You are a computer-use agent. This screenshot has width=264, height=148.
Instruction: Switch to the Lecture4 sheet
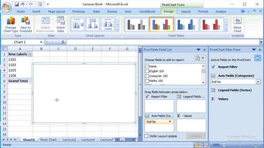point(88,140)
